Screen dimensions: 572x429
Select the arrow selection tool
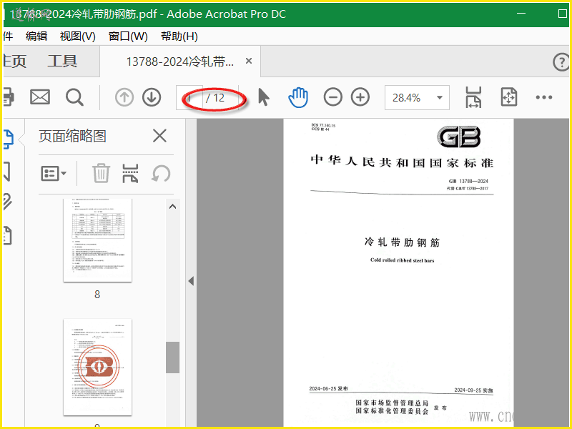(x=263, y=97)
